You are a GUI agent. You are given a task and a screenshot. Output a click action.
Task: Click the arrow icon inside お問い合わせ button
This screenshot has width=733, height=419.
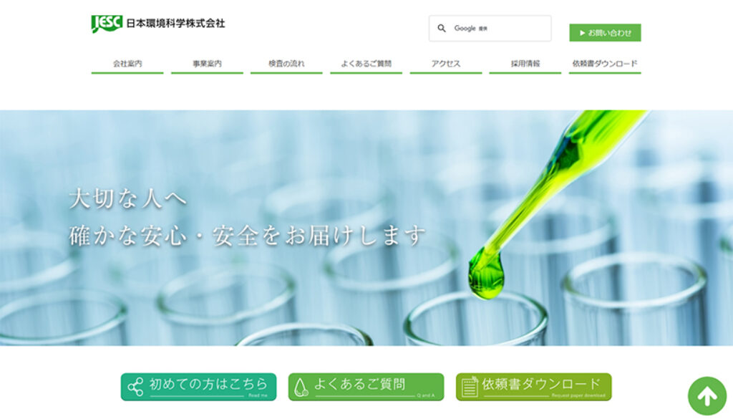pyautogui.click(x=583, y=32)
